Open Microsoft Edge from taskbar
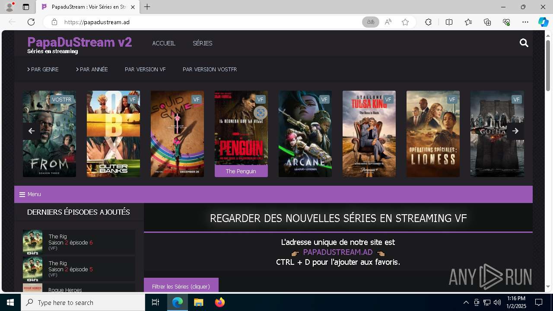Viewport: 553px width, 311px height. pyautogui.click(x=178, y=302)
